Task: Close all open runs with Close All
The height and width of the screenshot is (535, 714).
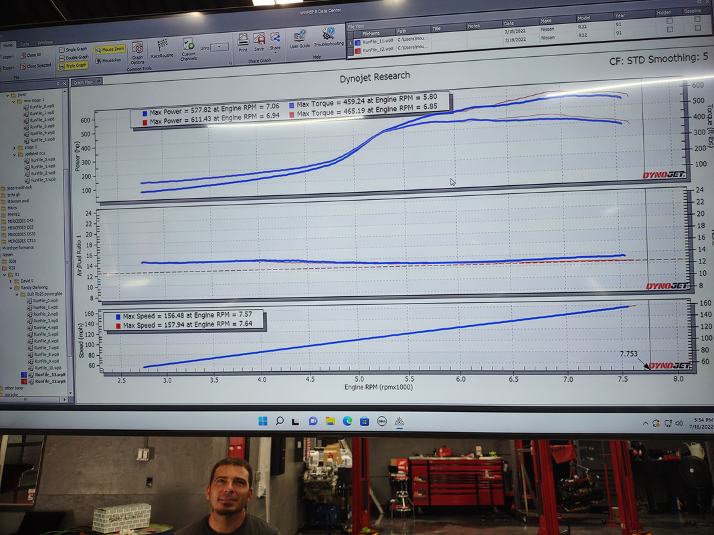Action: coord(31,55)
